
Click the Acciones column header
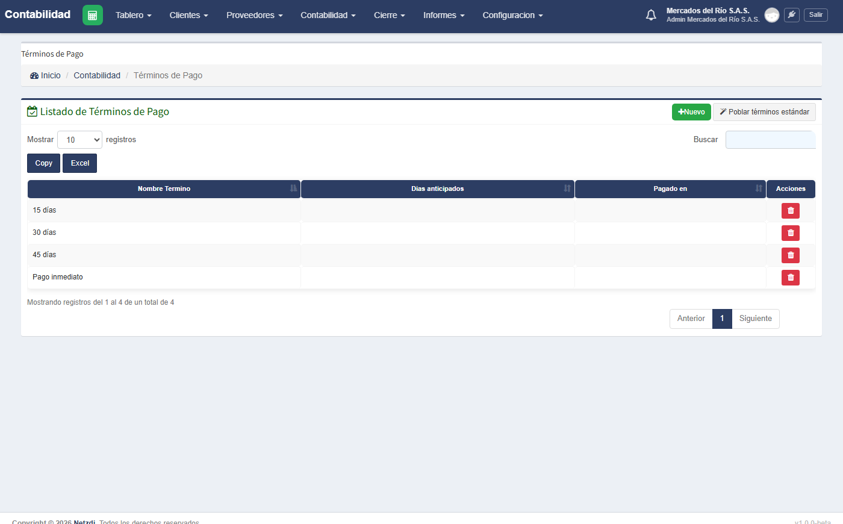pyautogui.click(x=791, y=189)
